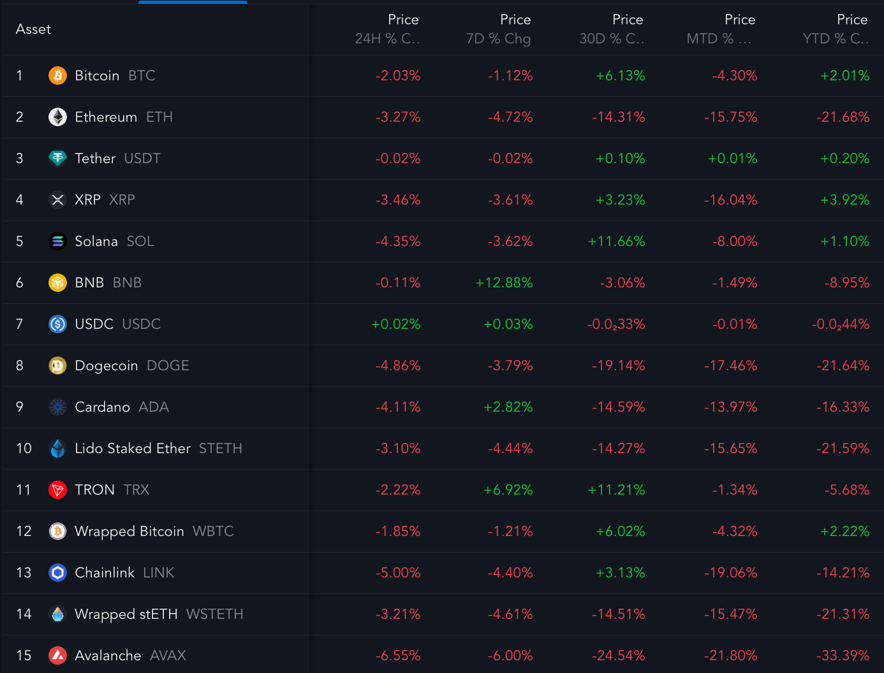
Task: Click USDC's 24H change +0.02%
Action: click(x=395, y=324)
